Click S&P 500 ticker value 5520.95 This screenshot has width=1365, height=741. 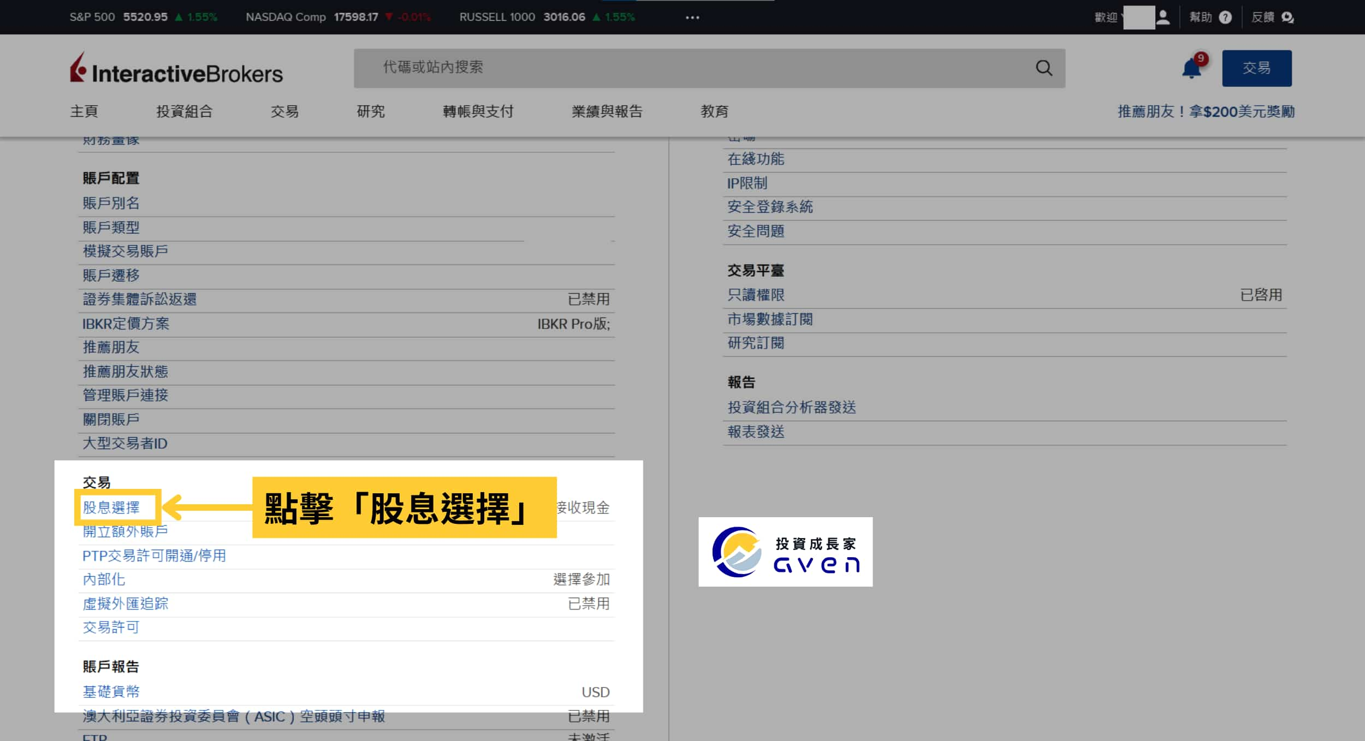(145, 17)
